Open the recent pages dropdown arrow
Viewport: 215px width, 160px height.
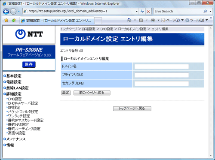coord(19,12)
